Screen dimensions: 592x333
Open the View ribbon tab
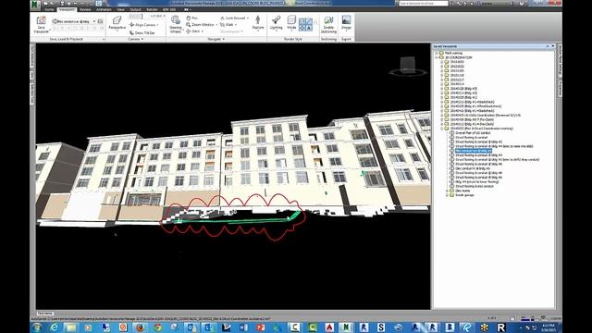(x=120, y=9)
